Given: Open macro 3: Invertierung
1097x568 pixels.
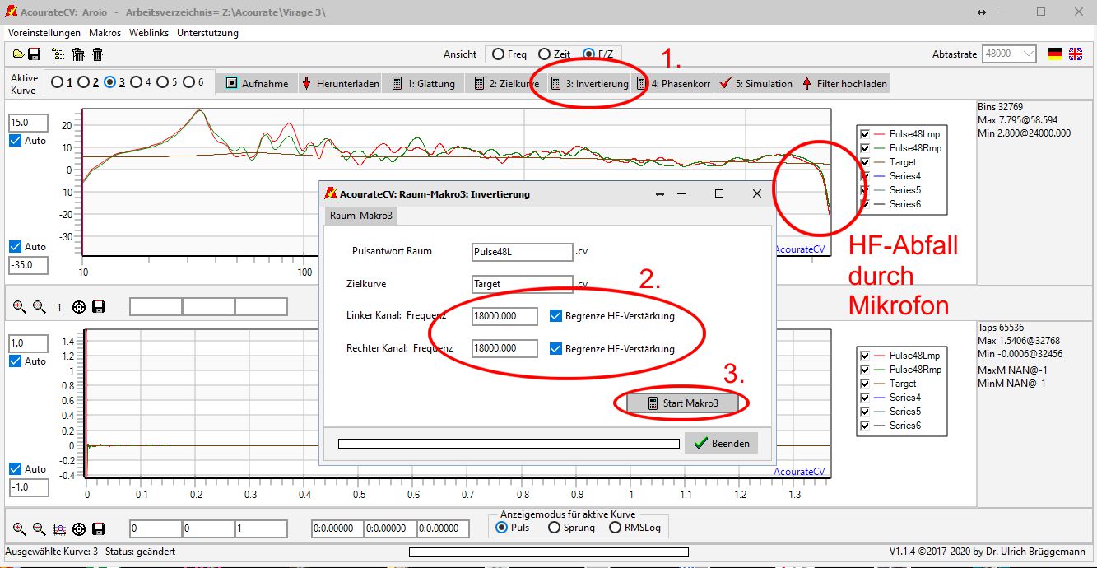Looking at the screenshot, I should click(x=588, y=83).
